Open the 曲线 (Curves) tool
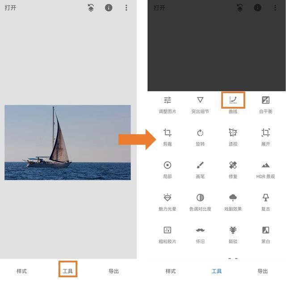 (x=233, y=104)
